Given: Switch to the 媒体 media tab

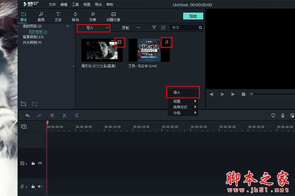Looking at the screenshot, I should 23,17.
